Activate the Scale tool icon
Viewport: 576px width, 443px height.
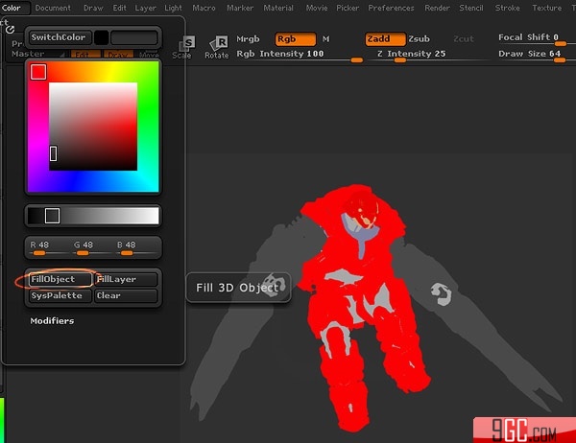182,48
